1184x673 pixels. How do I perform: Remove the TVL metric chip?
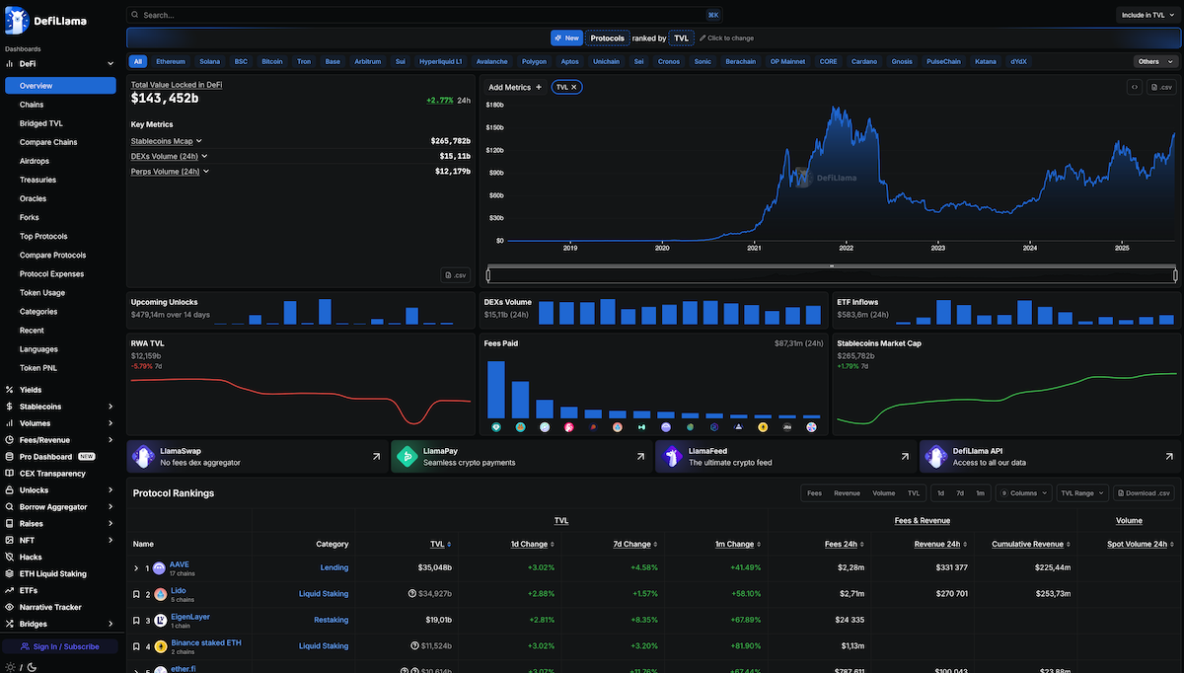pos(575,87)
